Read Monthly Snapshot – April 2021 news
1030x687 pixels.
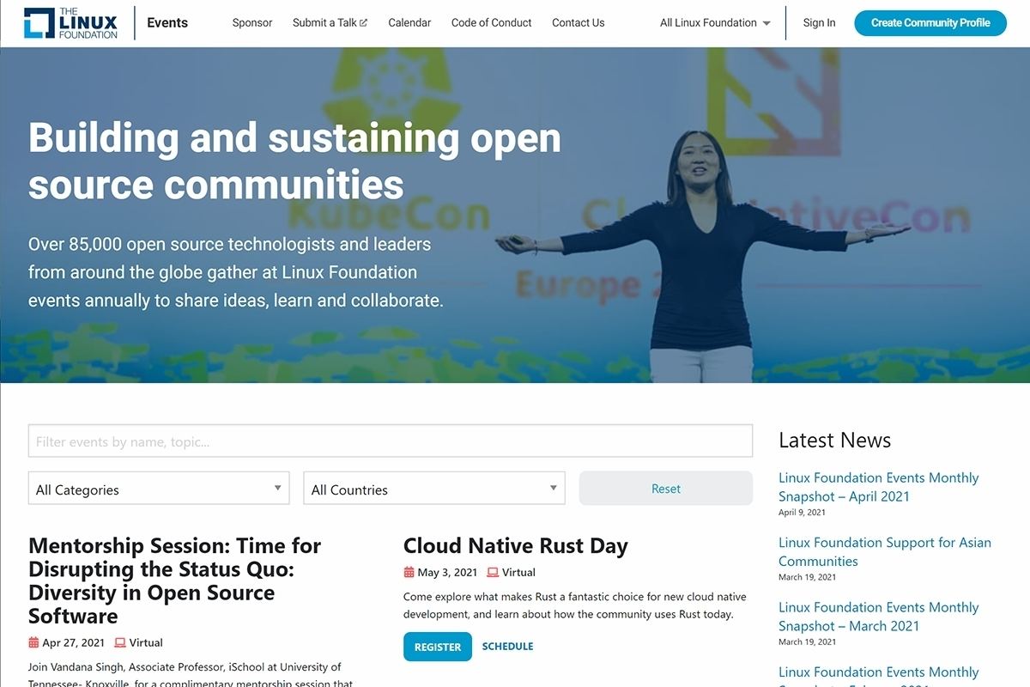click(x=879, y=487)
